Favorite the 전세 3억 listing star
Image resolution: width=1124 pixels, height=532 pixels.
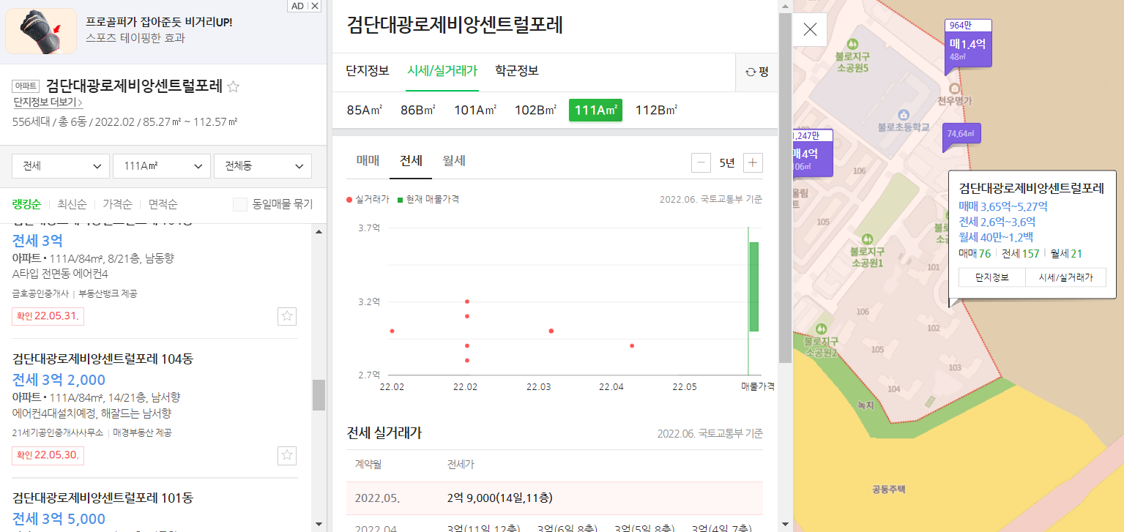click(x=287, y=316)
